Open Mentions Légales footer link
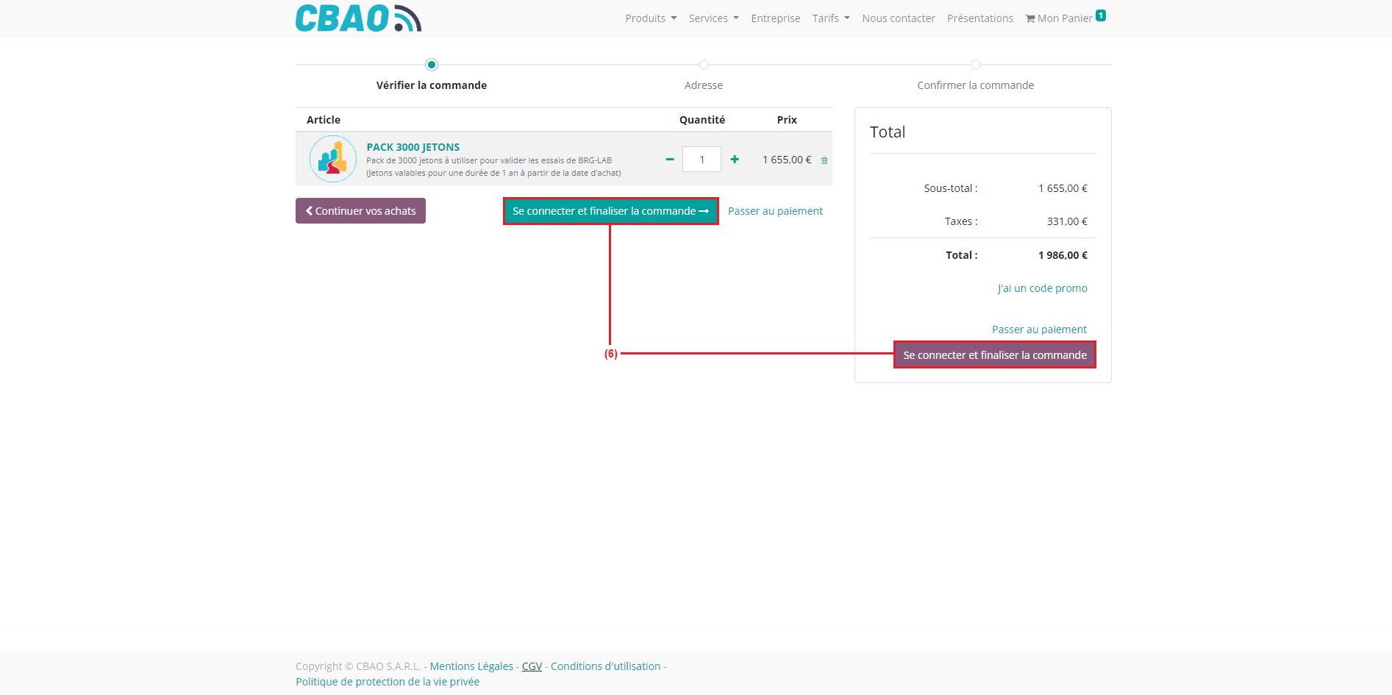 [471, 666]
